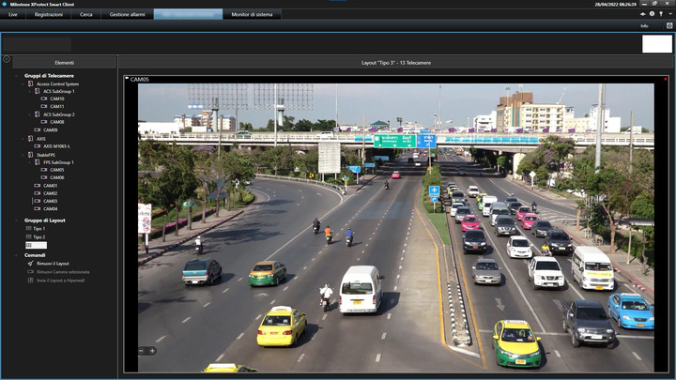Click the camera icon beside CAM10
676x380 pixels.
[x=44, y=99]
